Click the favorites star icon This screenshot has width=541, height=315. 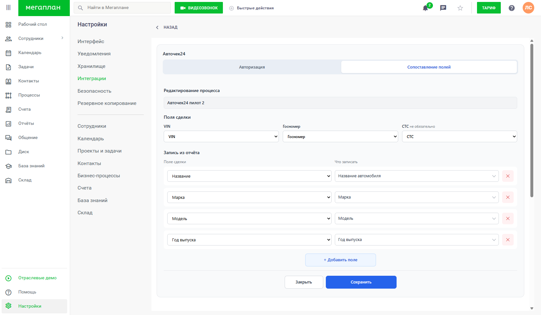tap(460, 8)
